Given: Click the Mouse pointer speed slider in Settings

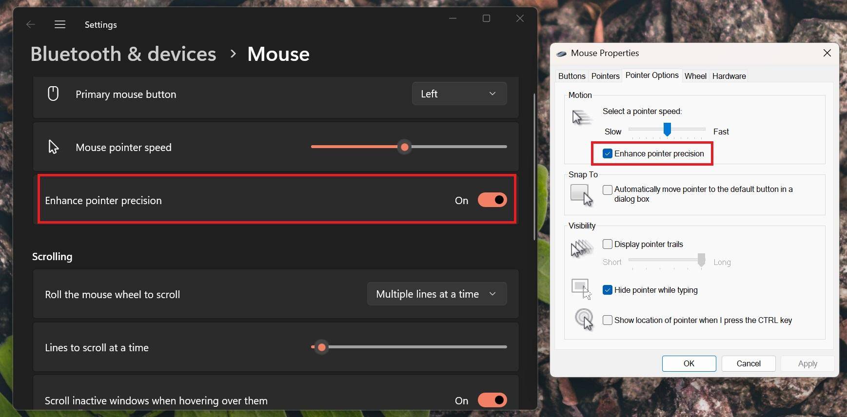Looking at the screenshot, I should pyautogui.click(x=409, y=147).
